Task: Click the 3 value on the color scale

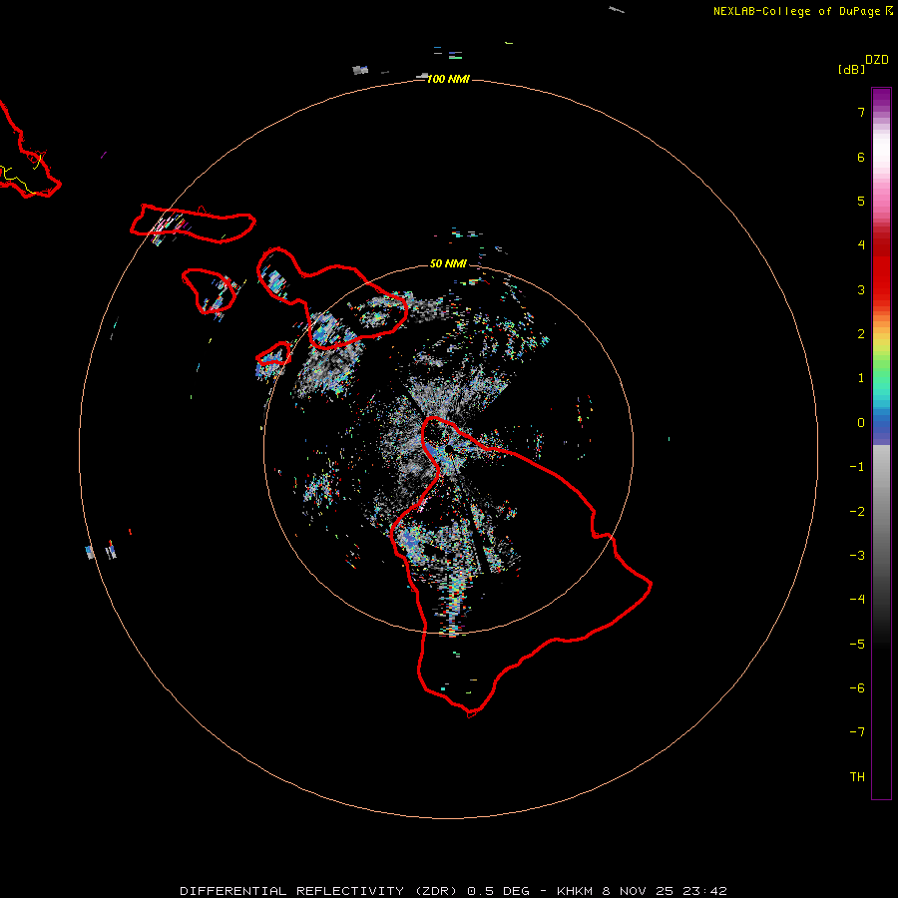Action: [861, 289]
